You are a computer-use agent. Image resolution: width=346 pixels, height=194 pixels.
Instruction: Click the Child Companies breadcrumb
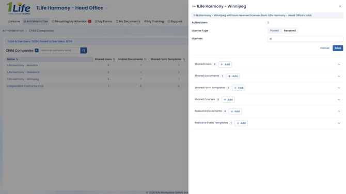pos(41,30)
